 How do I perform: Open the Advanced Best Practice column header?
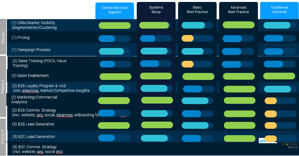(238, 10)
